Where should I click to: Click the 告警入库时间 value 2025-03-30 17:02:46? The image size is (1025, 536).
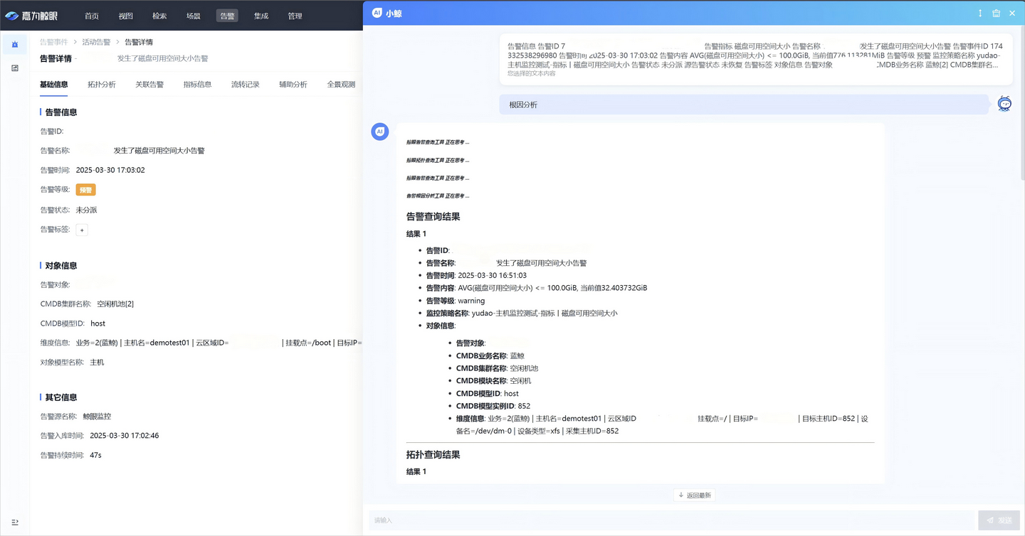click(x=124, y=436)
